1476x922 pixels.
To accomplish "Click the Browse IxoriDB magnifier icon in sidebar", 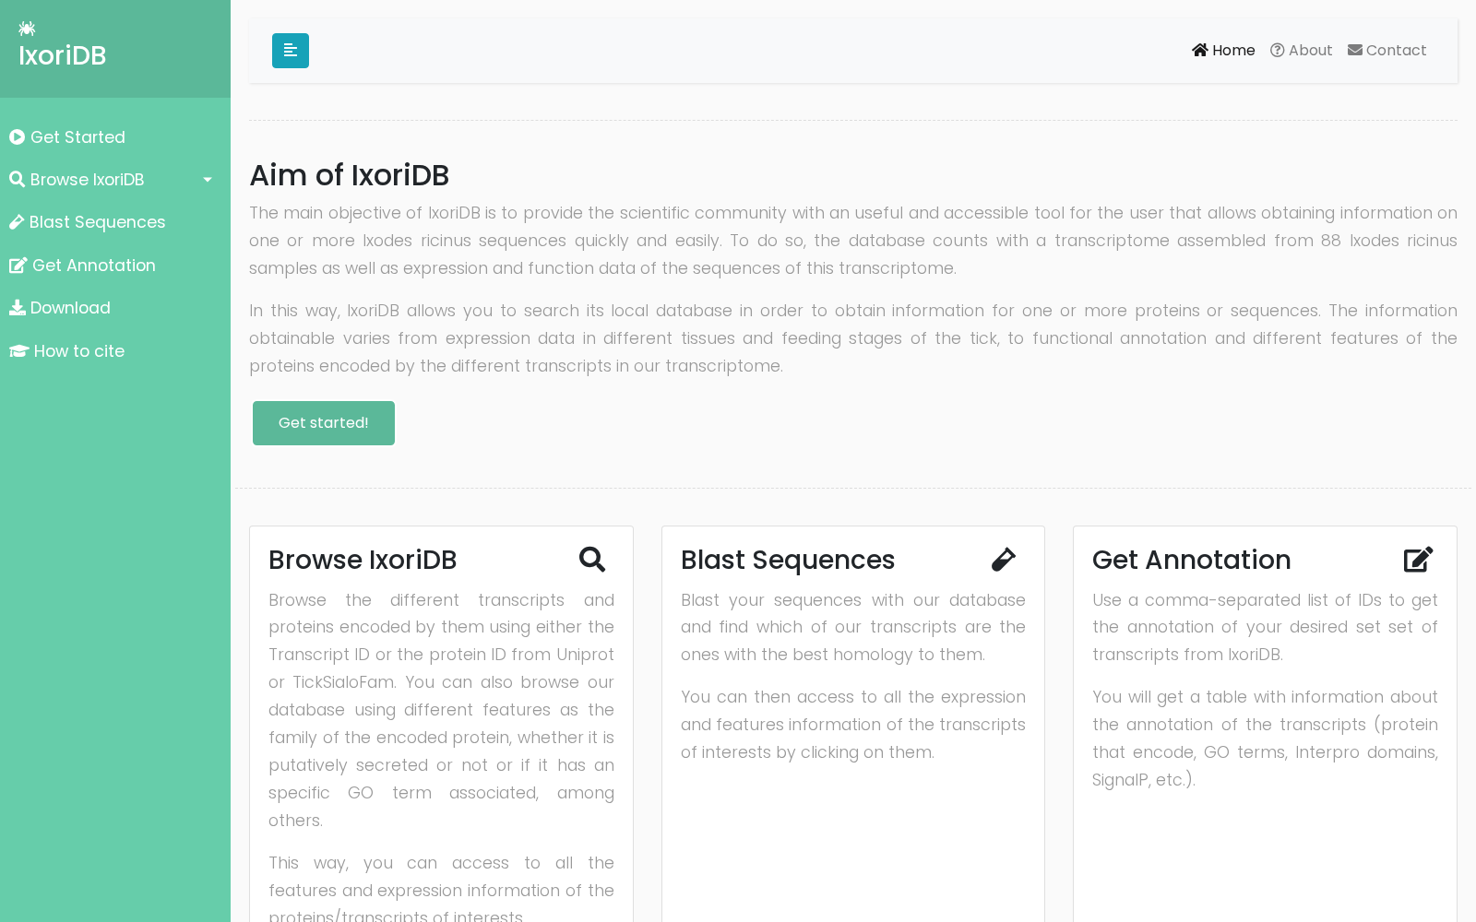I will click(x=17, y=179).
